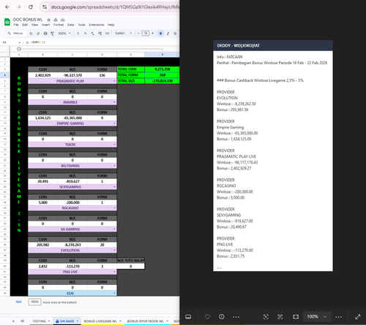Open the Format menu
This screenshot has height=325, width=366.
[59, 25]
